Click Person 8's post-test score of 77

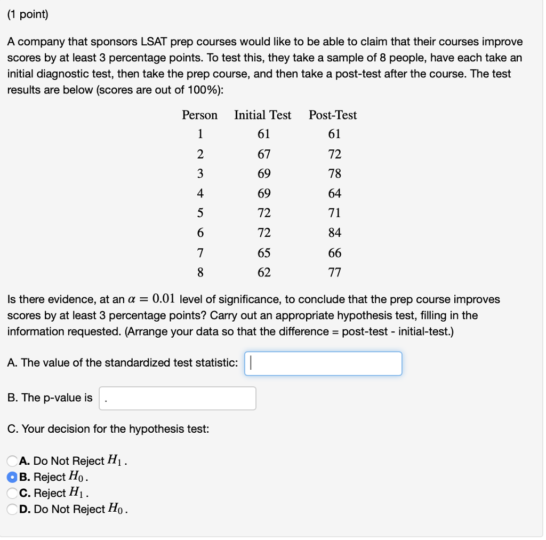pyautogui.click(x=334, y=273)
